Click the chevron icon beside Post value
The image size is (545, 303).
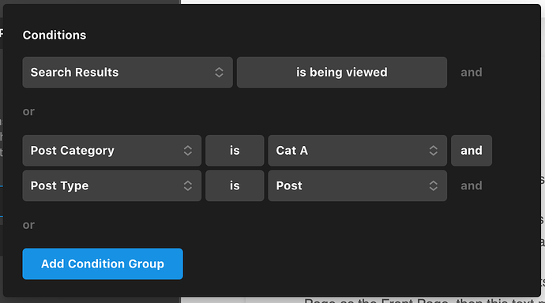click(433, 185)
